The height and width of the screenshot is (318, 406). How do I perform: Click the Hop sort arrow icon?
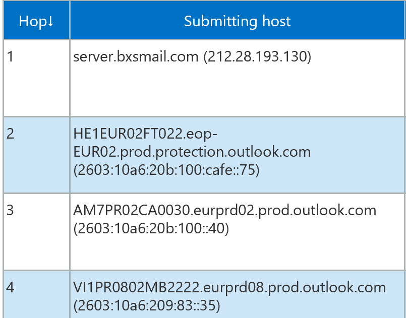(50, 21)
